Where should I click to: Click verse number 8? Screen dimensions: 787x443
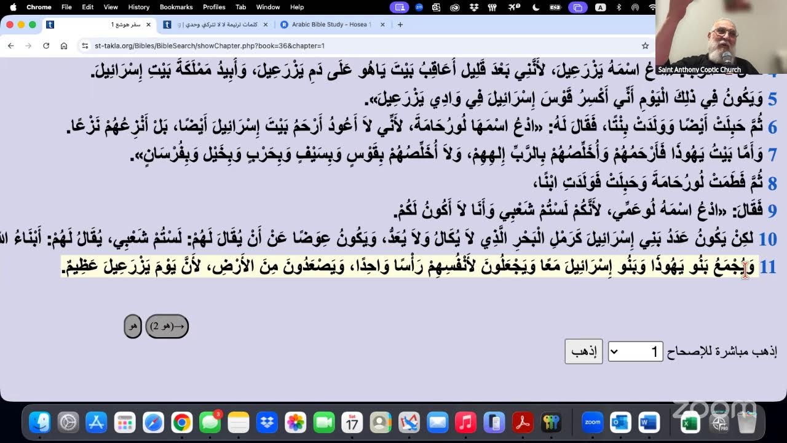click(x=772, y=182)
